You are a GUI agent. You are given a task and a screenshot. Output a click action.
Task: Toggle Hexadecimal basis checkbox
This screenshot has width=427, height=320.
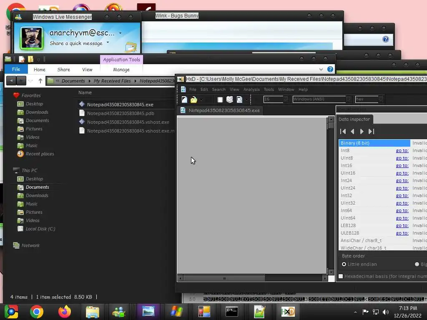coord(341,276)
